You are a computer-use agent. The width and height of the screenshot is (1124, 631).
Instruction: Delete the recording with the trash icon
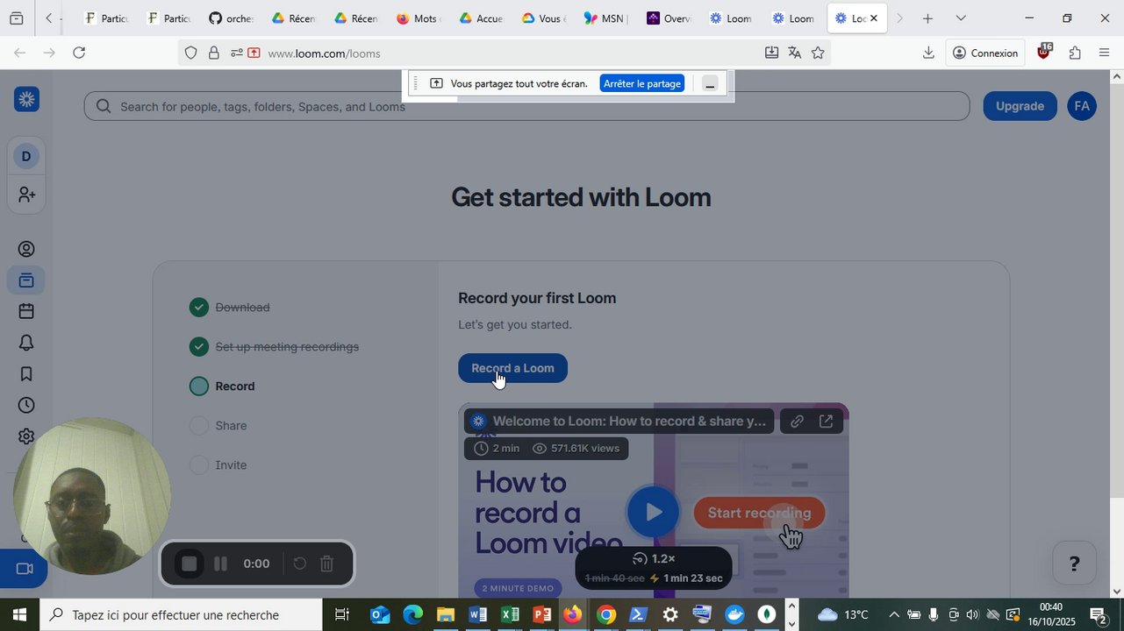(326, 564)
